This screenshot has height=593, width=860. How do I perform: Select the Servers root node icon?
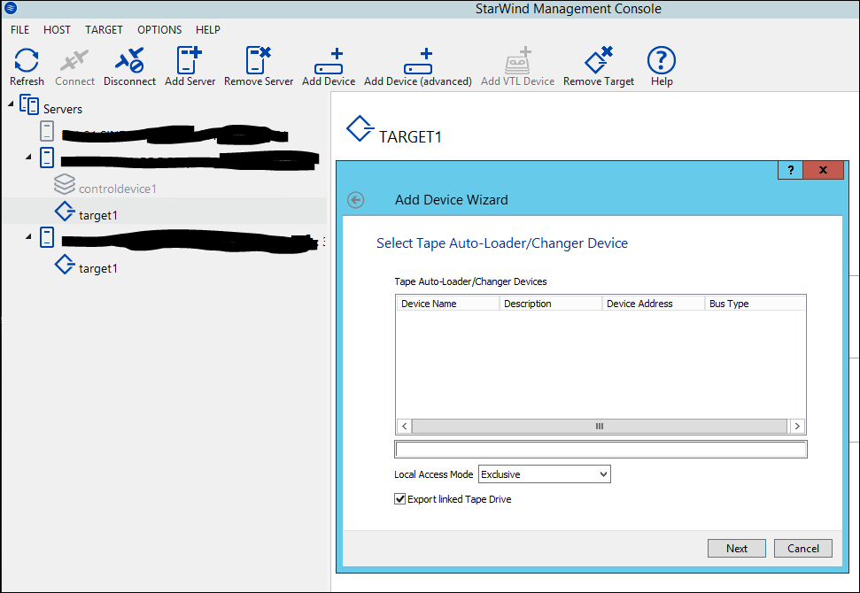point(29,104)
